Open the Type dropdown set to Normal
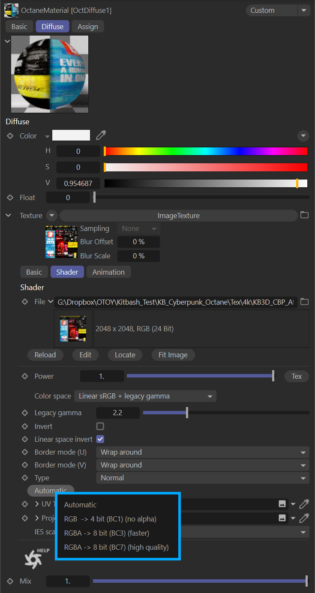Image resolution: width=315 pixels, height=593 pixels. [202, 478]
